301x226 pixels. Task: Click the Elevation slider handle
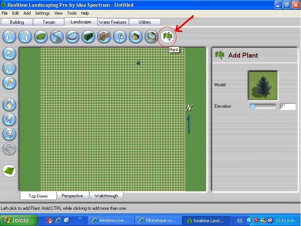[x=252, y=106]
